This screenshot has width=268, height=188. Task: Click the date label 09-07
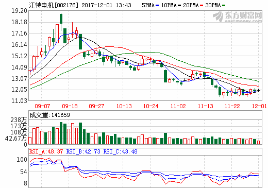[x=42, y=106]
